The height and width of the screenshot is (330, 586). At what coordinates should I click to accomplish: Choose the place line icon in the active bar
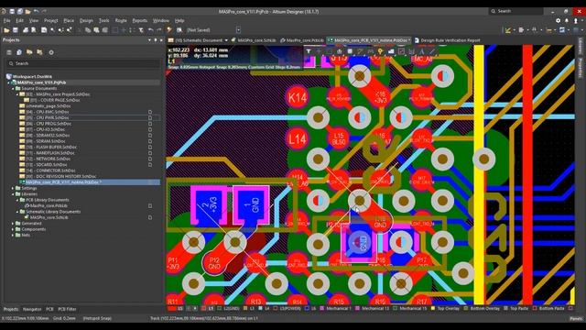(x=432, y=51)
